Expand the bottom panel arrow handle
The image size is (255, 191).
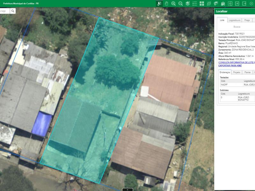(x=127, y=190)
